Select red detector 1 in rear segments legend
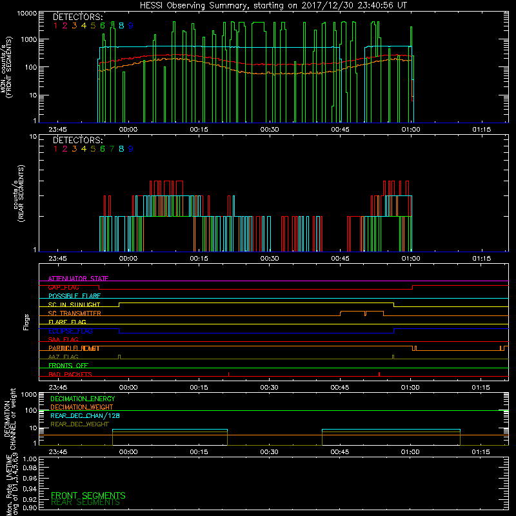This screenshot has width=516, height=516. click(x=55, y=149)
